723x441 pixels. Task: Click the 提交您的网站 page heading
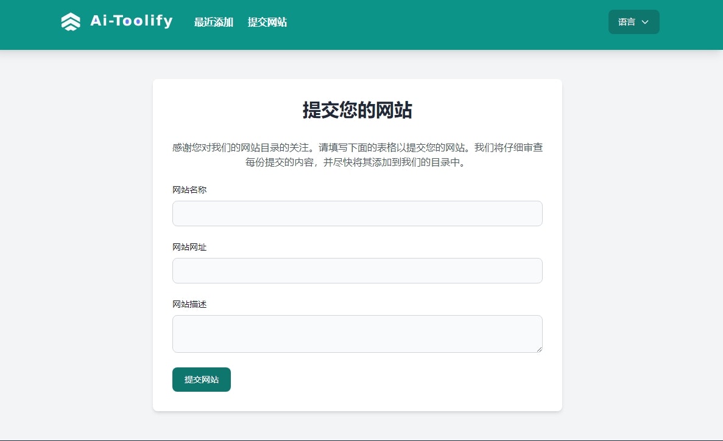point(357,111)
